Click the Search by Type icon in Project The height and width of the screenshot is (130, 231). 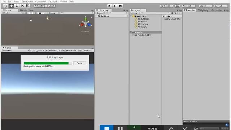pyautogui.click(x=172, y=13)
